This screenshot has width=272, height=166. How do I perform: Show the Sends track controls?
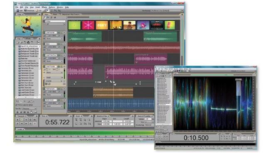coord(52,17)
